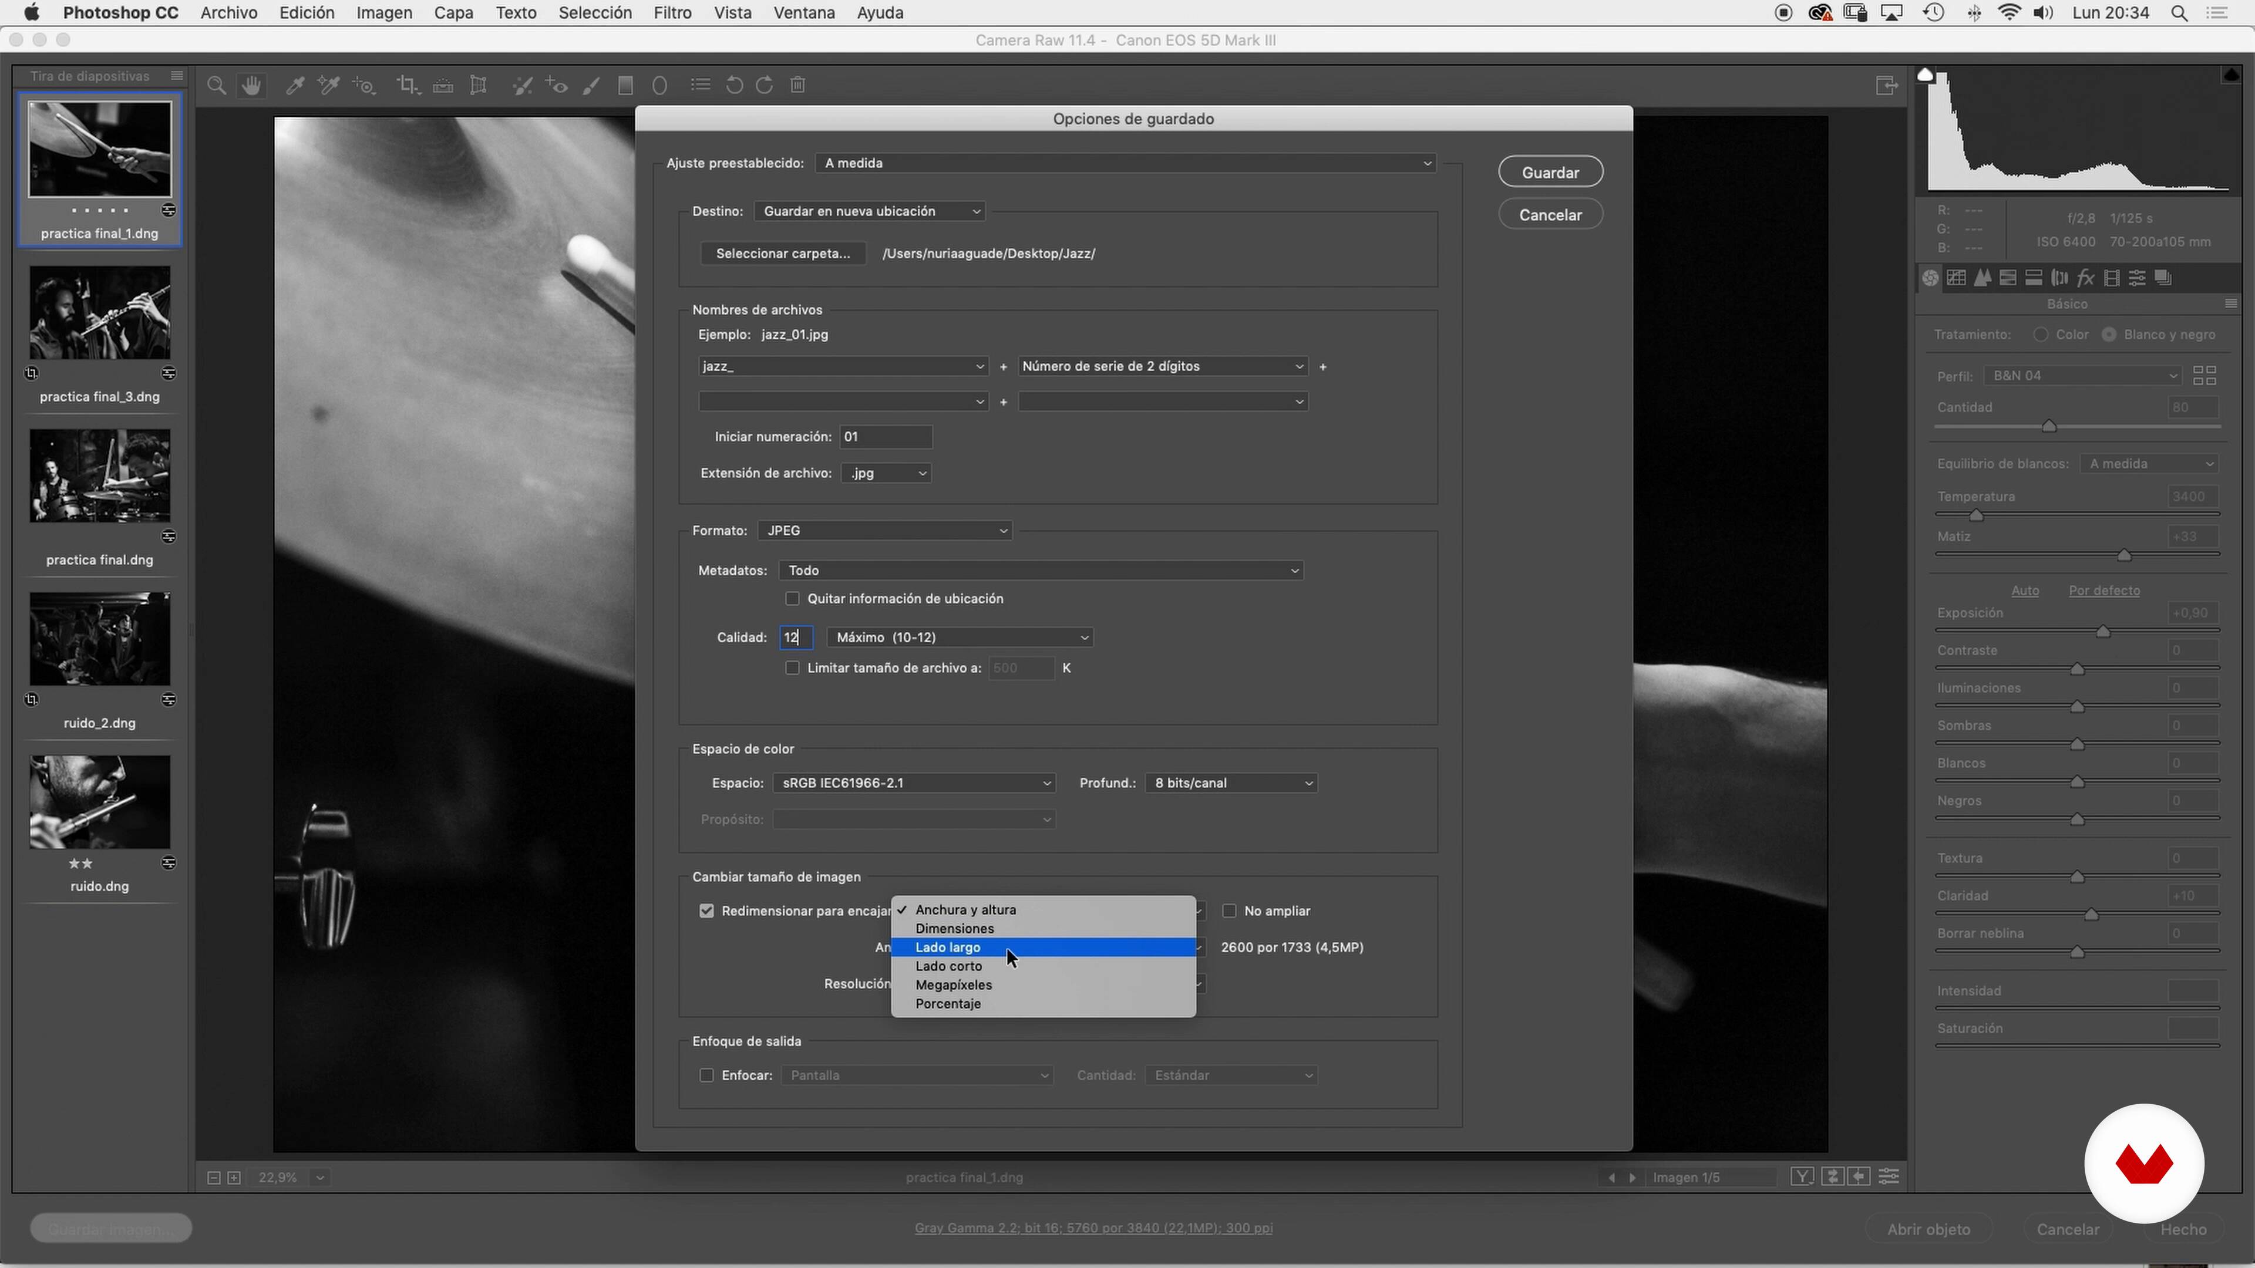
Task: Open the Tone Curve panel tab icon
Action: (1957, 278)
